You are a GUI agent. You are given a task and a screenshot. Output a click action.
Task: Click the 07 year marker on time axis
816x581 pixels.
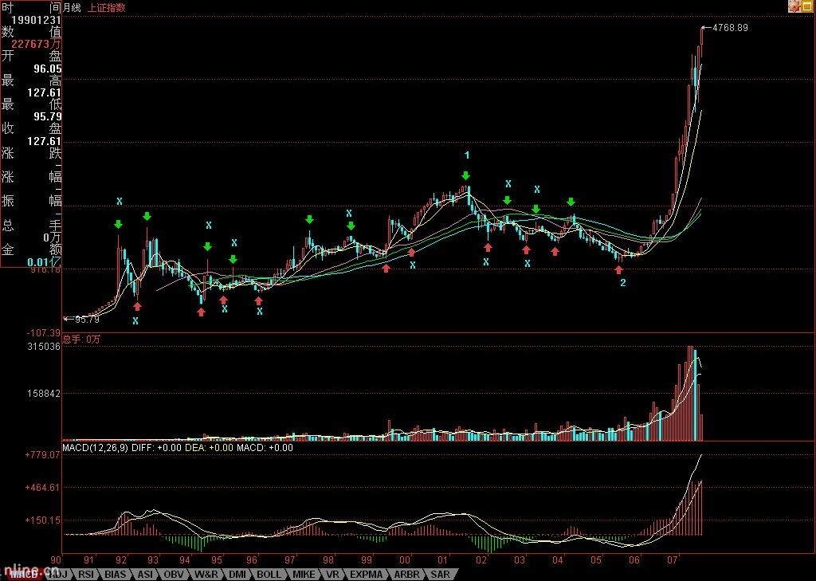pos(673,560)
